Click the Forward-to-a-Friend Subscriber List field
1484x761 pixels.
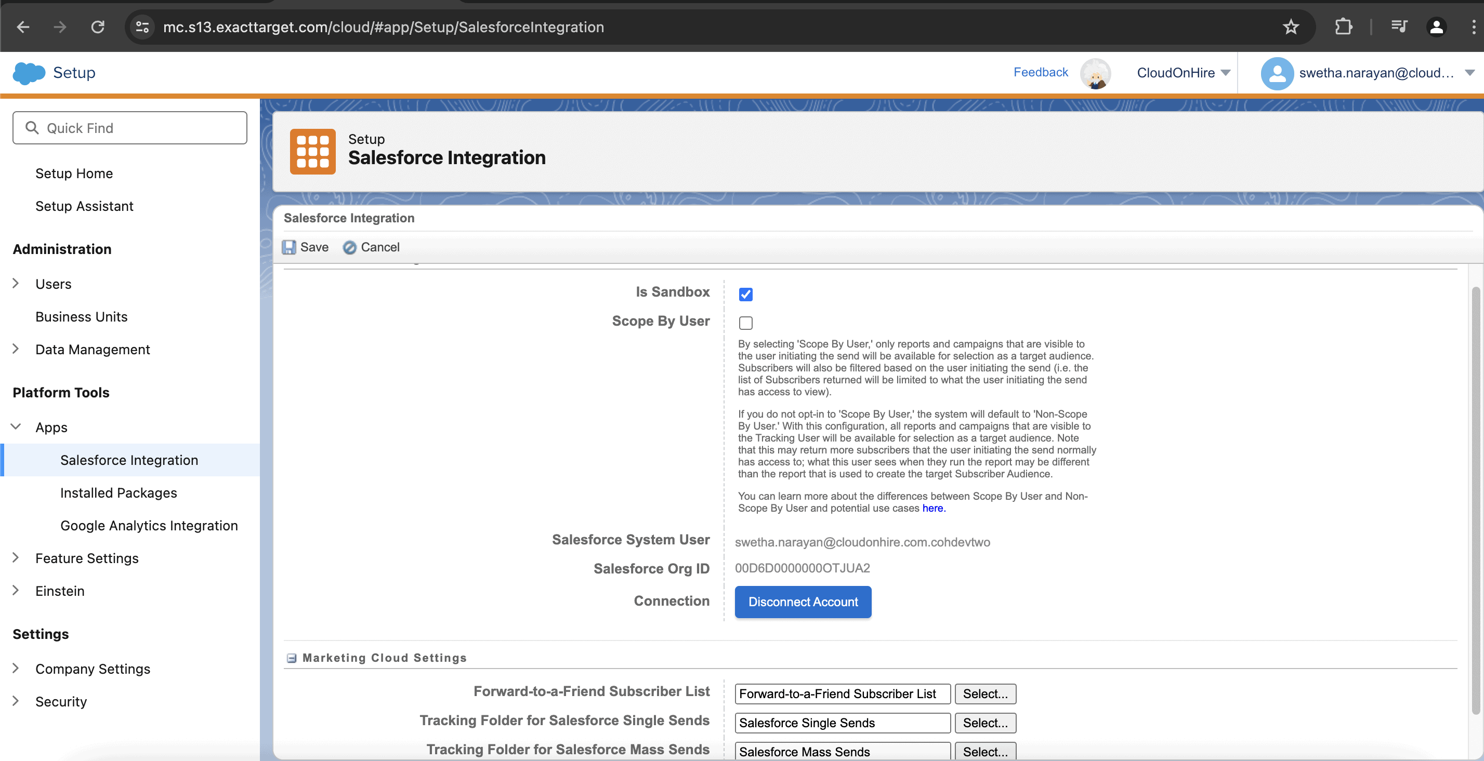coord(842,694)
